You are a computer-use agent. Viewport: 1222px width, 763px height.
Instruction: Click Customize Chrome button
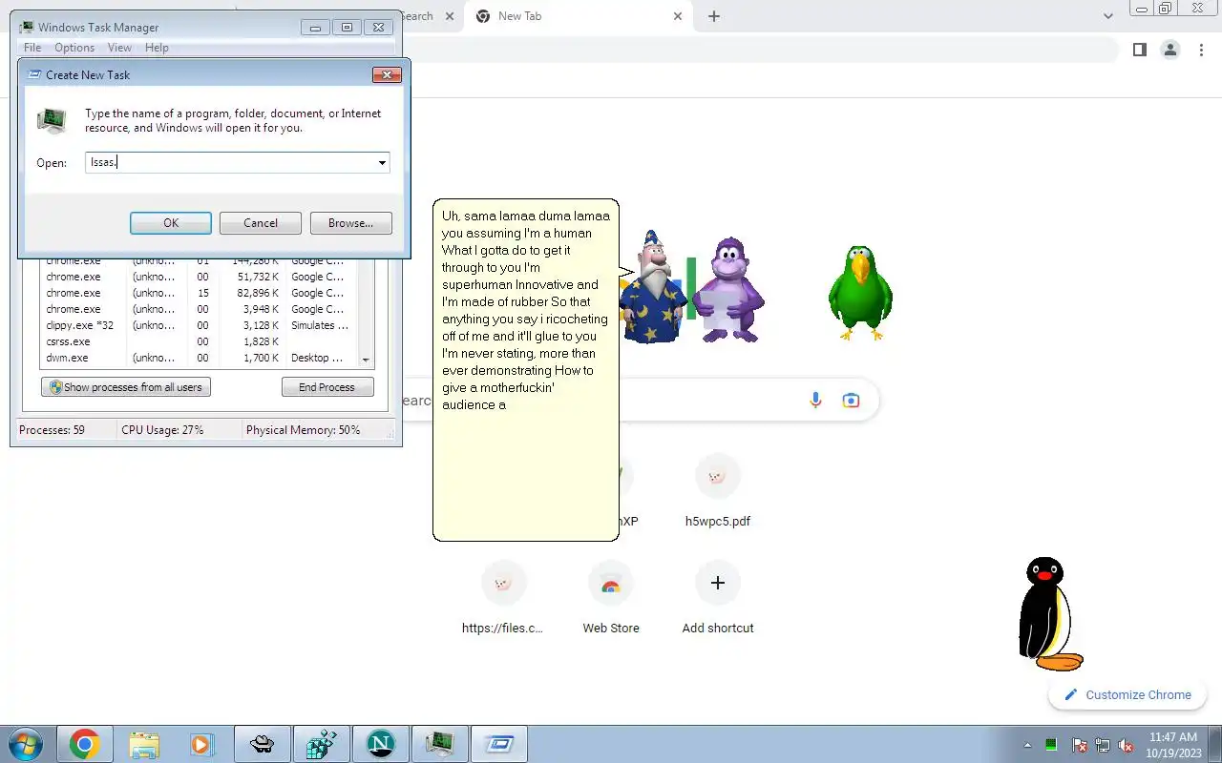click(1127, 694)
